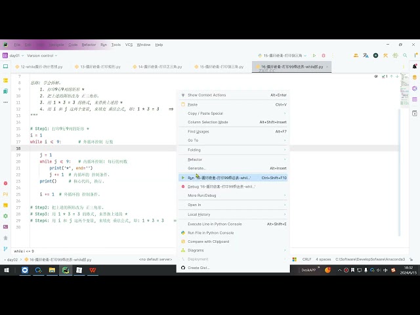This screenshot has width=420, height=315.
Task: Open the Bookmarks tool window icon
Action: click(5, 91)
